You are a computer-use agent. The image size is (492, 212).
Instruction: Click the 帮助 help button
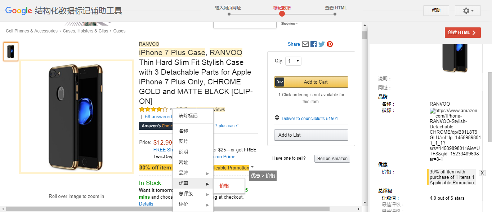(436, 11)
